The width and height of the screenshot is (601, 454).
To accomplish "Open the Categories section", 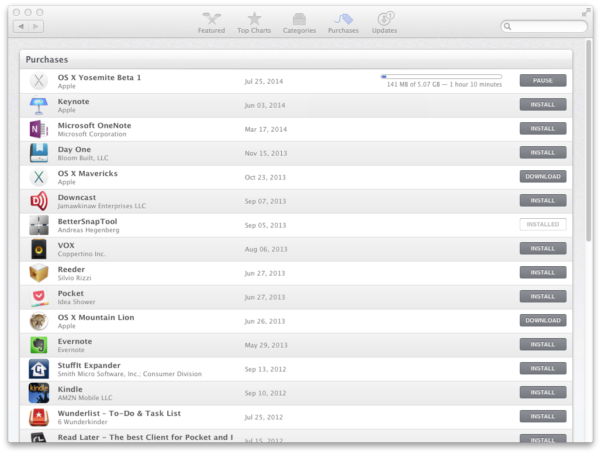I will tap(299, 23).
